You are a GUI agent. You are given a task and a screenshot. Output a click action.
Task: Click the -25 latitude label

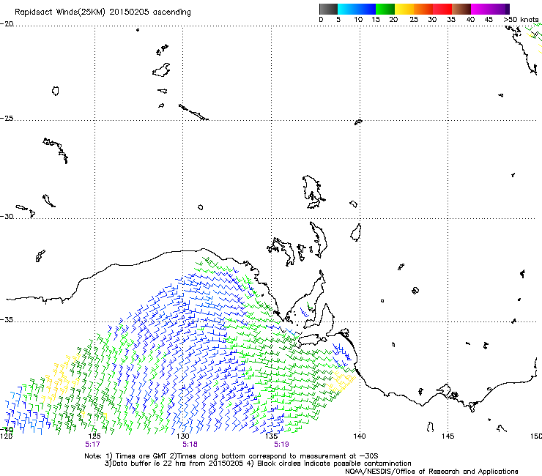pos(7,118)
